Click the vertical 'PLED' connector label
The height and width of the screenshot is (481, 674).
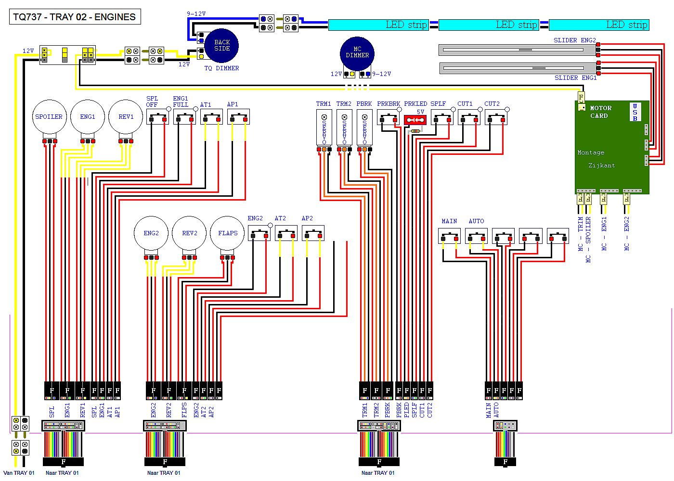coord(407,410)
